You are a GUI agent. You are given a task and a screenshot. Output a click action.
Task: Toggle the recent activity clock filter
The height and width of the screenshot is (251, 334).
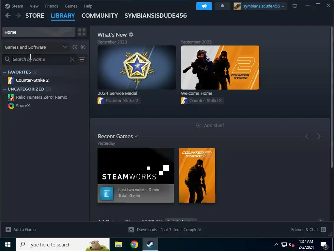pyautogui.click(x=75, y=47)
